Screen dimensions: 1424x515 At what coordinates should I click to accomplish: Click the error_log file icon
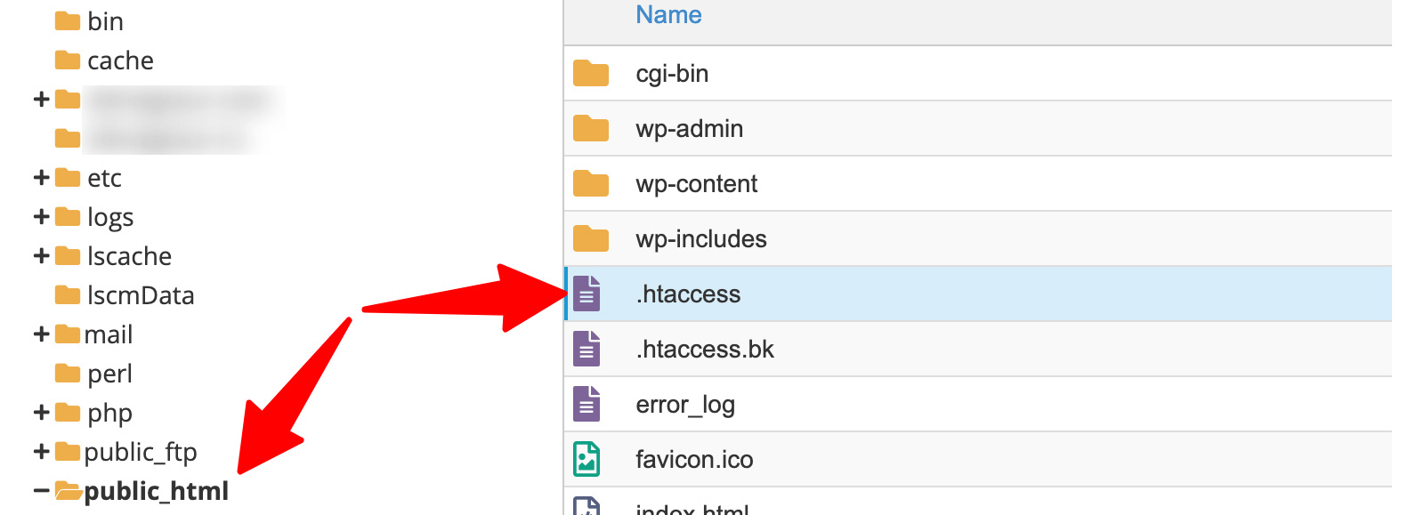(587, 405)
